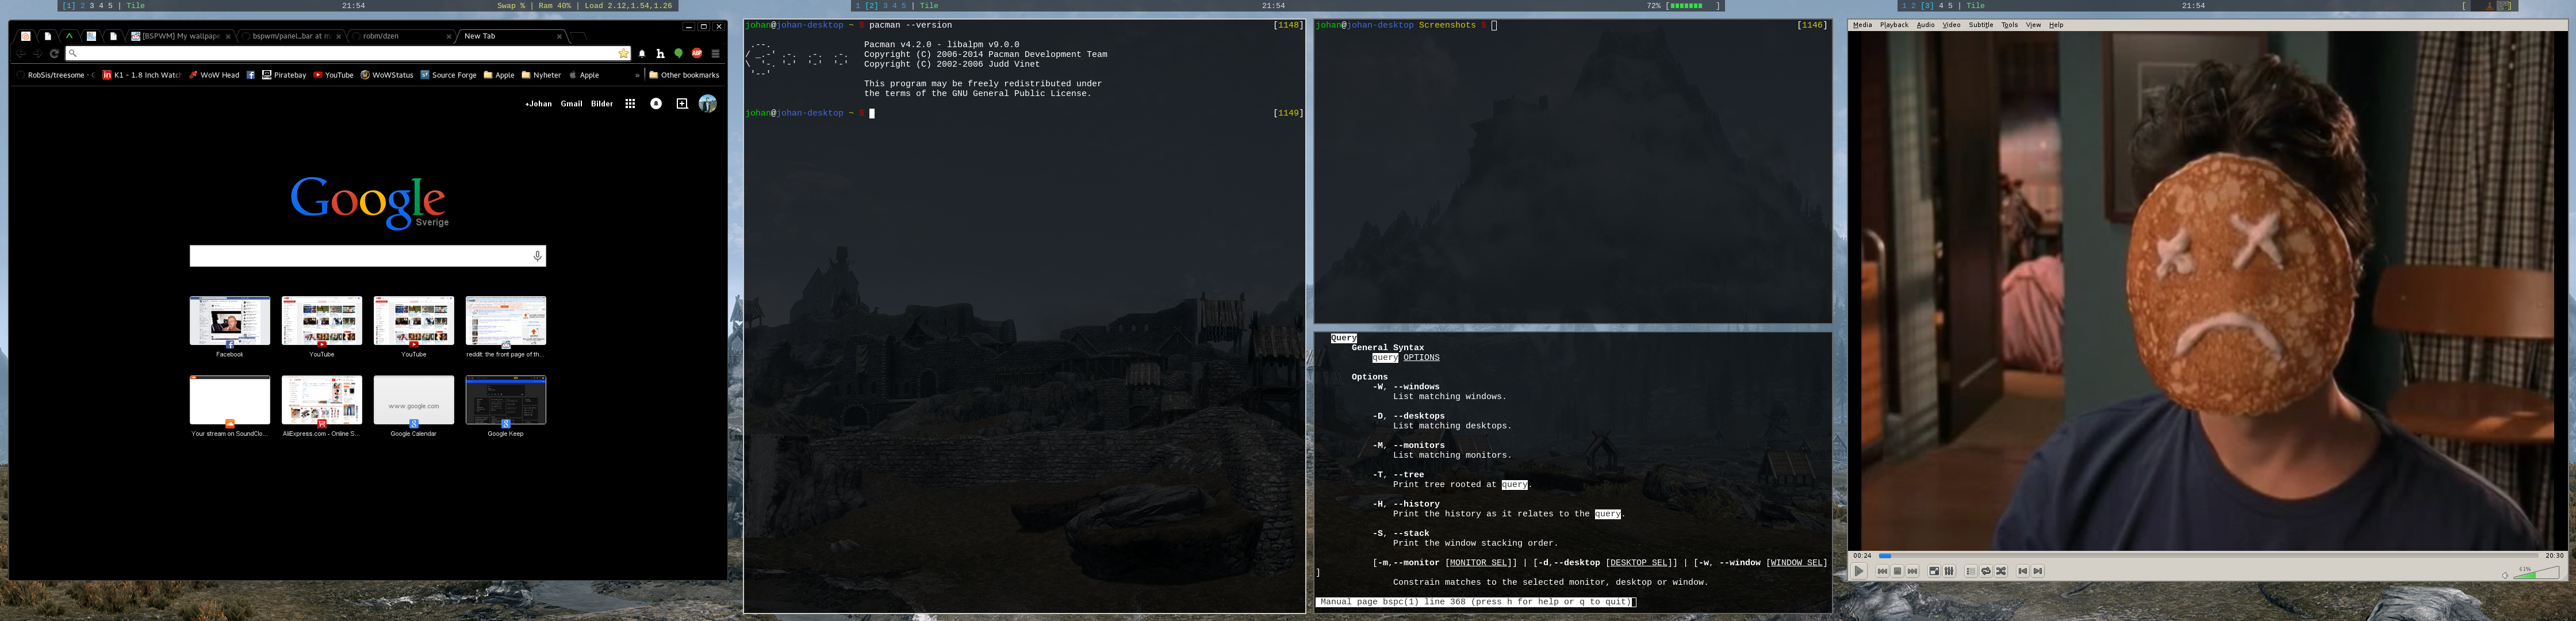Click the Adblock Plus extension icon
Screen dimensions: 2576x621
[697, 53]
